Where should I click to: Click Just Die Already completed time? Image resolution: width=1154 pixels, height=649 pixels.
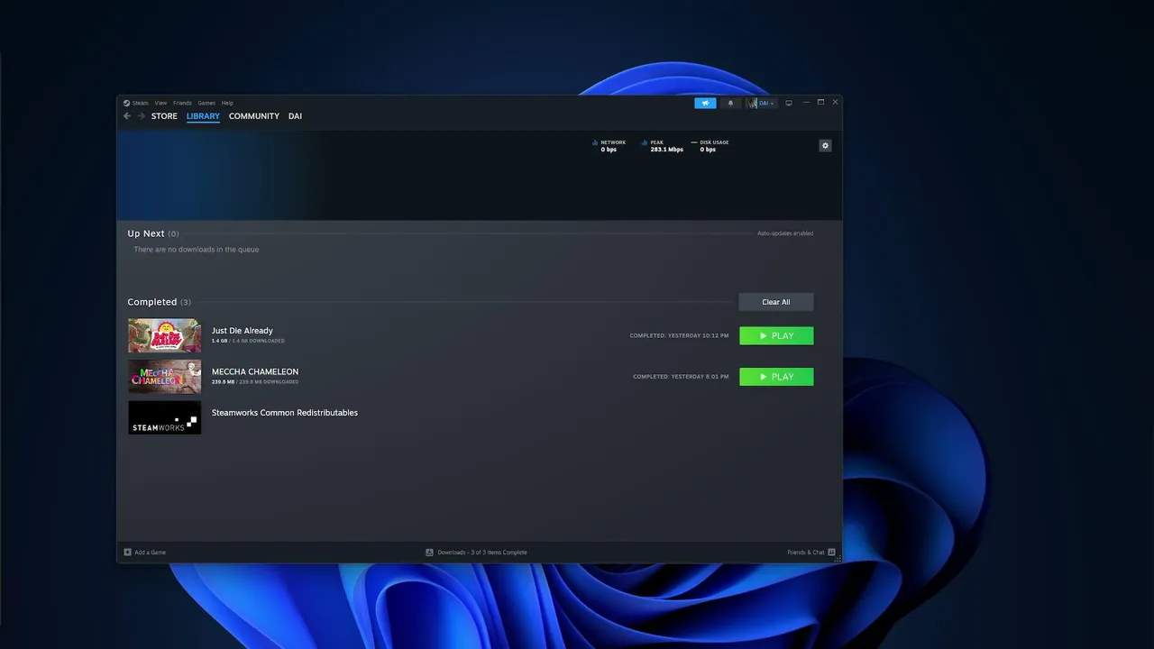click(679, 336)
